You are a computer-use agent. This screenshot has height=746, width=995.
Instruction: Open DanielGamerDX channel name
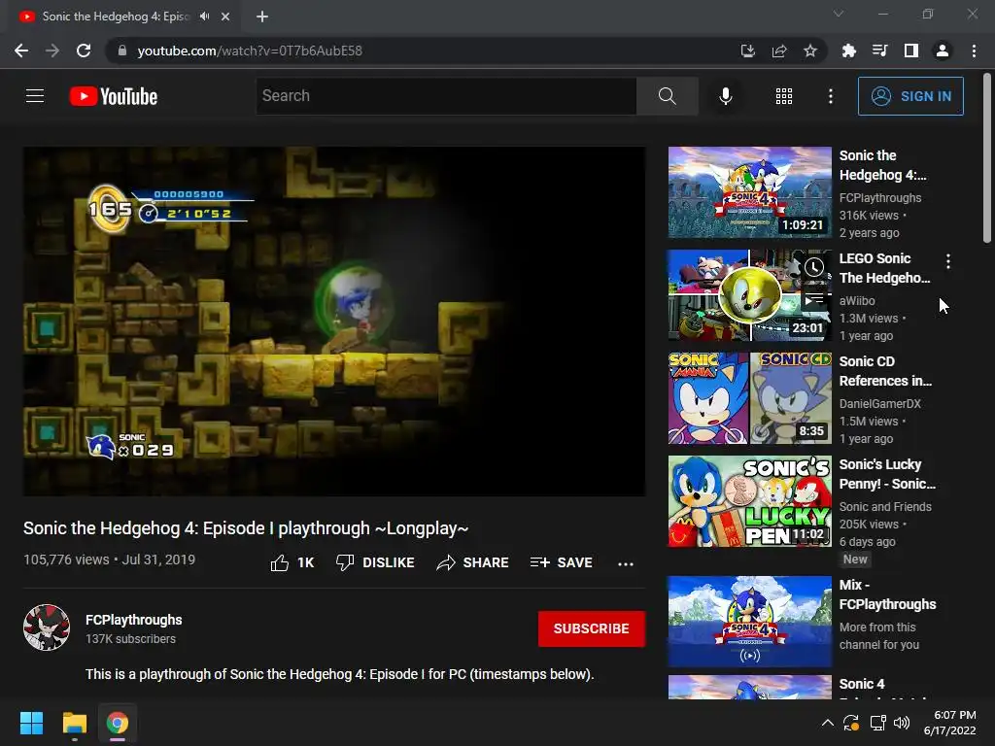(879, 403)
